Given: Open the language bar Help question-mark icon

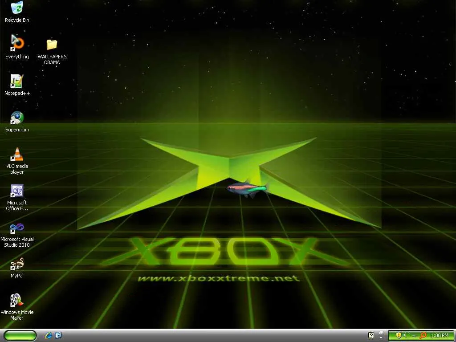Looking at the screenshot, I should pos(371,336).
